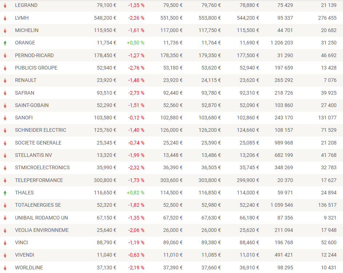Image resolution: width=343 pixels, height=273 pixels.
Task: Click ORANGE volume 1 206 203
Action: (282, 43)
